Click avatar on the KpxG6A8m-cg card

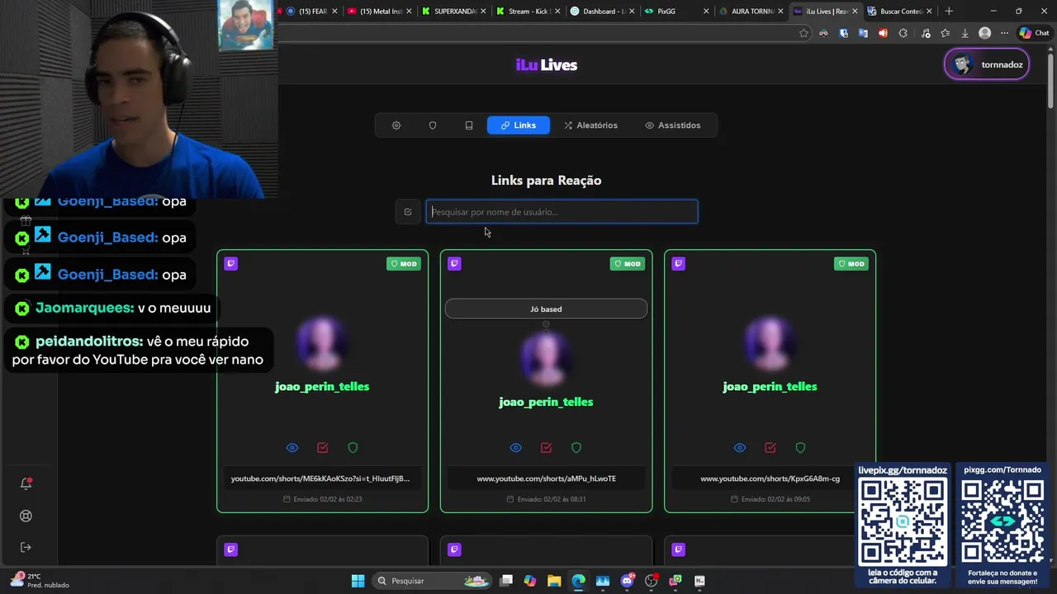click(770, 342)
